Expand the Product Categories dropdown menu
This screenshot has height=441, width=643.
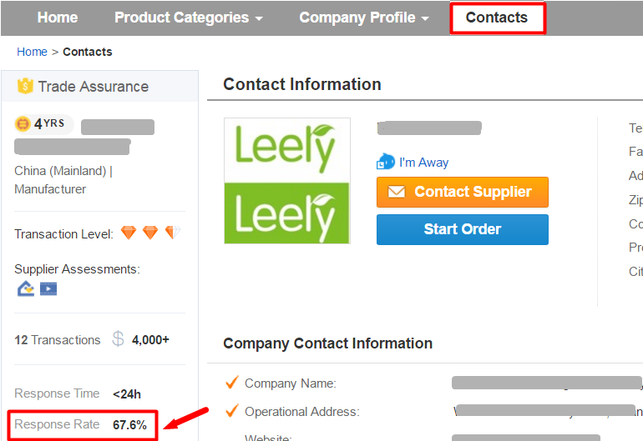coord(189,18)
